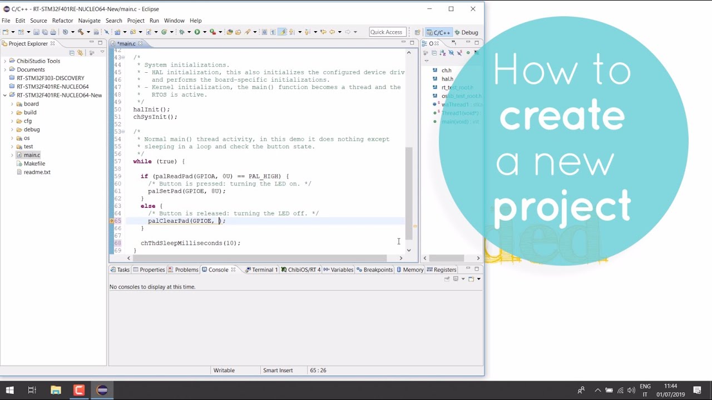Click the Save All toolbar icon
The height and width of the screenshot is (400, 712).
click(x=44, y=32)
